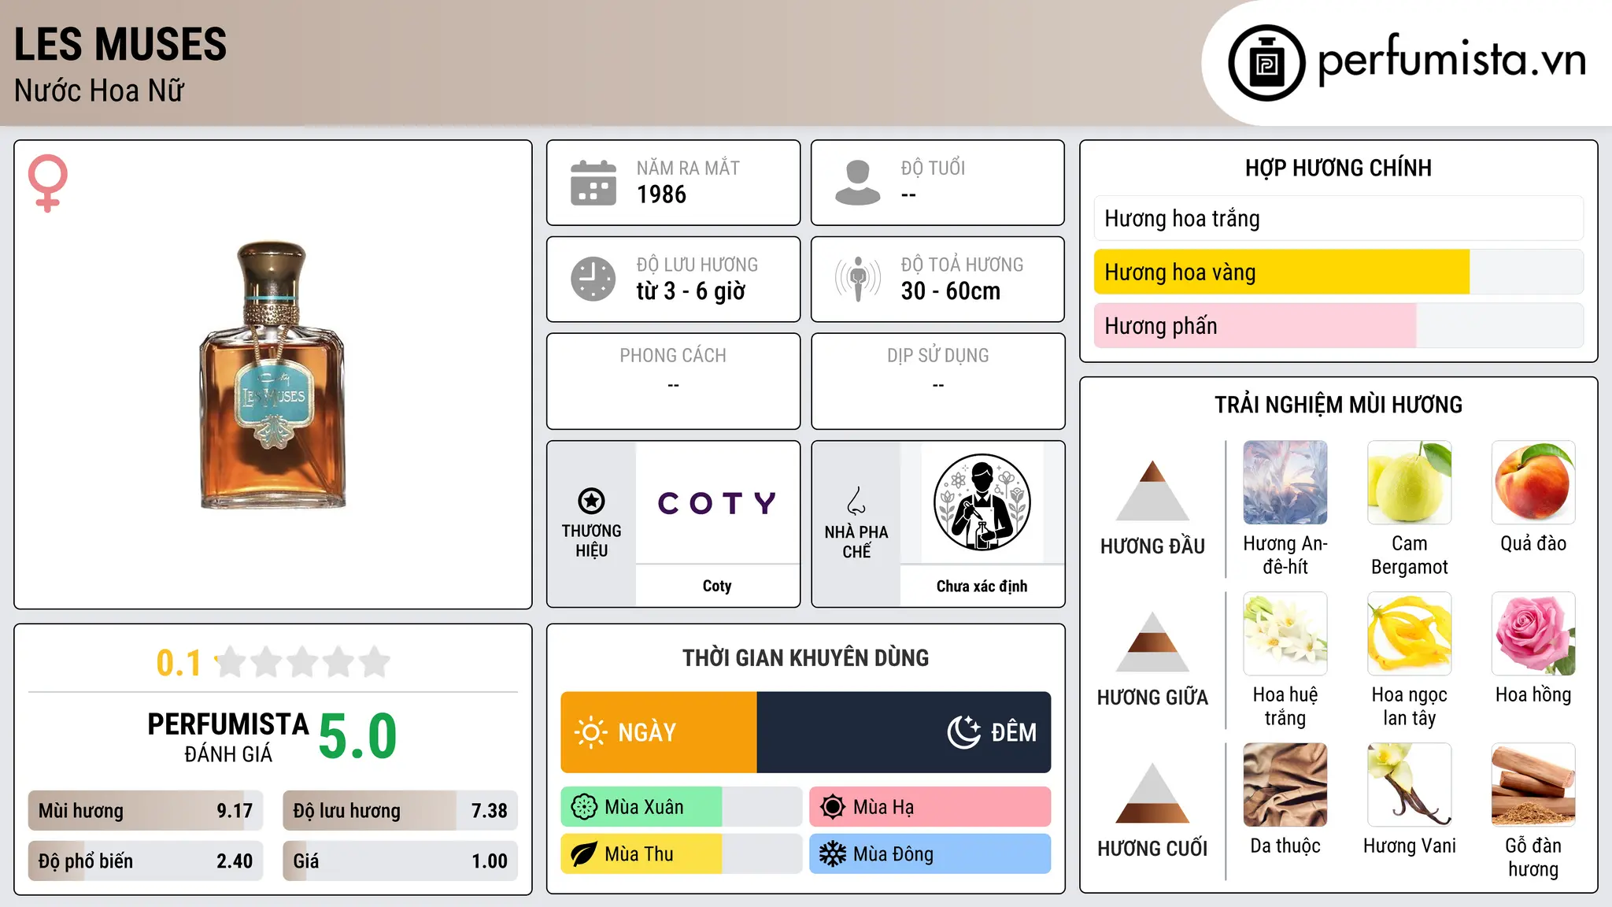
Task: Click the 30 - 60cm sillage value
Action: tap(951, 291)
